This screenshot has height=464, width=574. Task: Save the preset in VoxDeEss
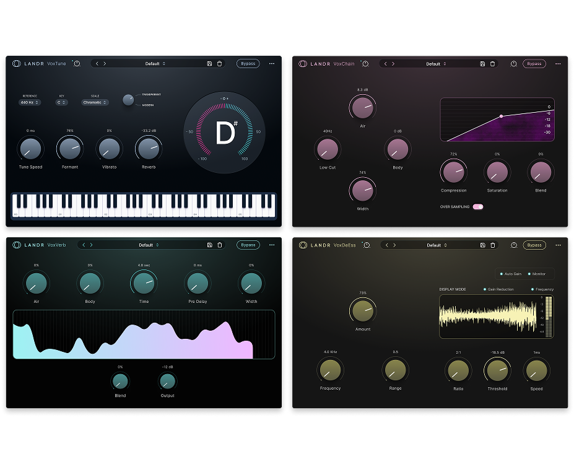(x=483, y=245)
